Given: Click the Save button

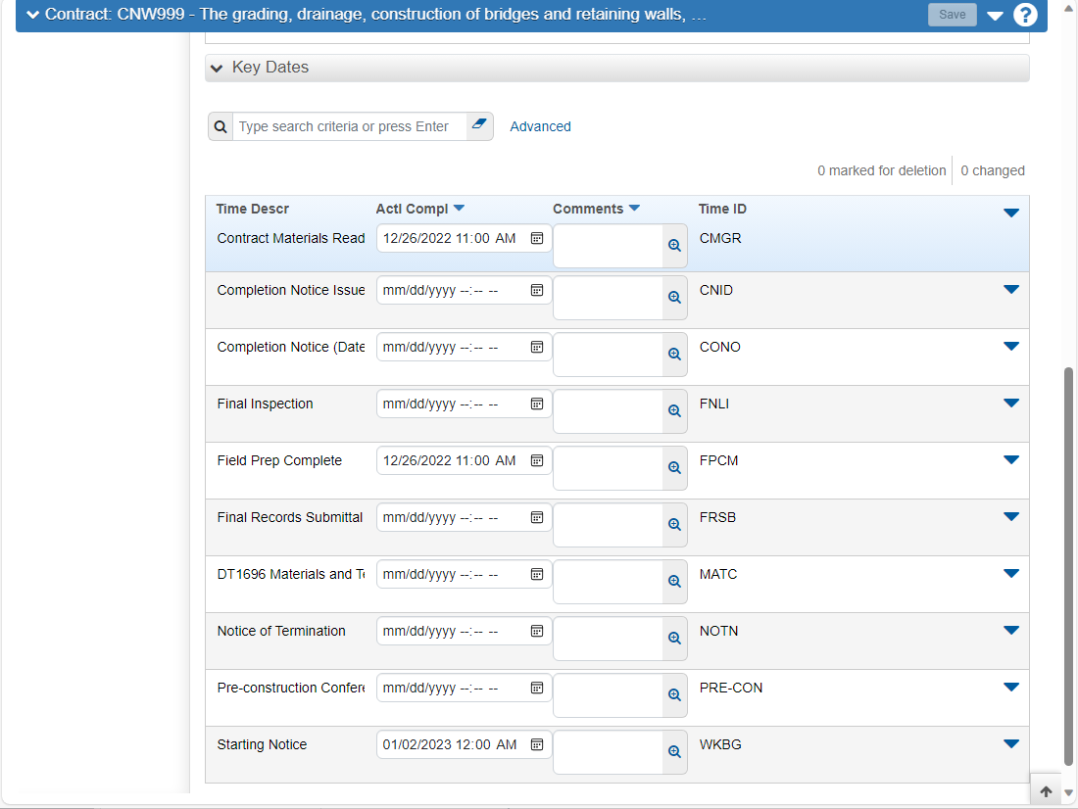Looking at the screenshot, I should click(x=953, y=15).
